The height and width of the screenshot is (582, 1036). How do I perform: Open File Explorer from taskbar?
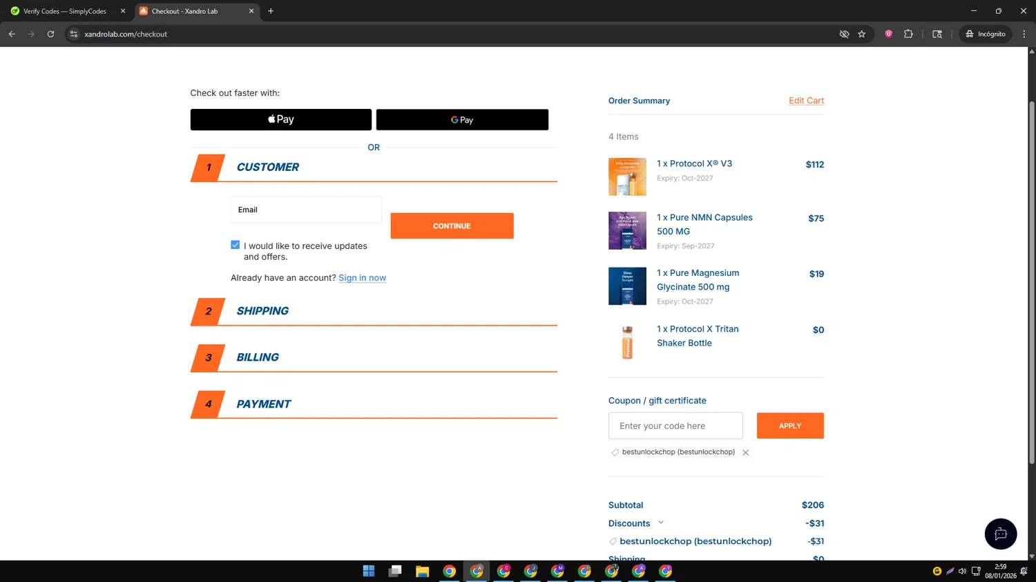[x=422, y=571]
